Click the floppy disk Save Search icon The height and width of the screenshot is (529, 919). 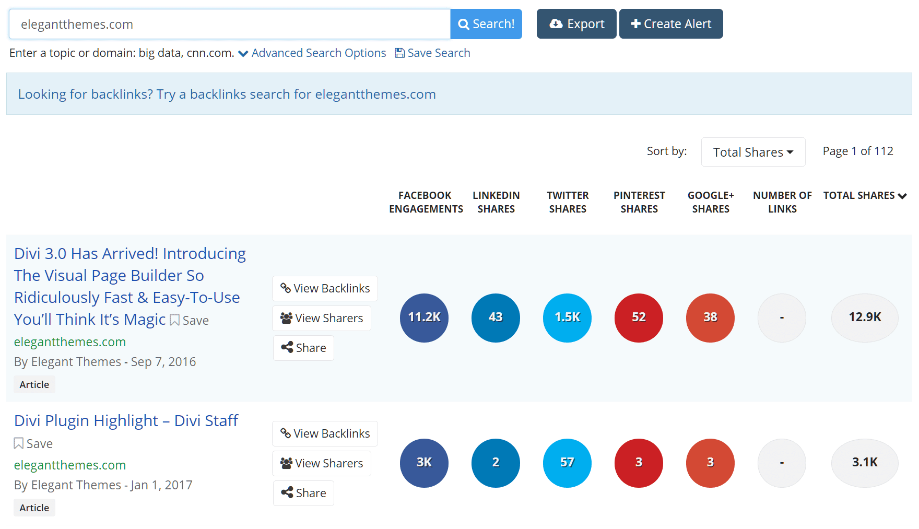point(399,53)
